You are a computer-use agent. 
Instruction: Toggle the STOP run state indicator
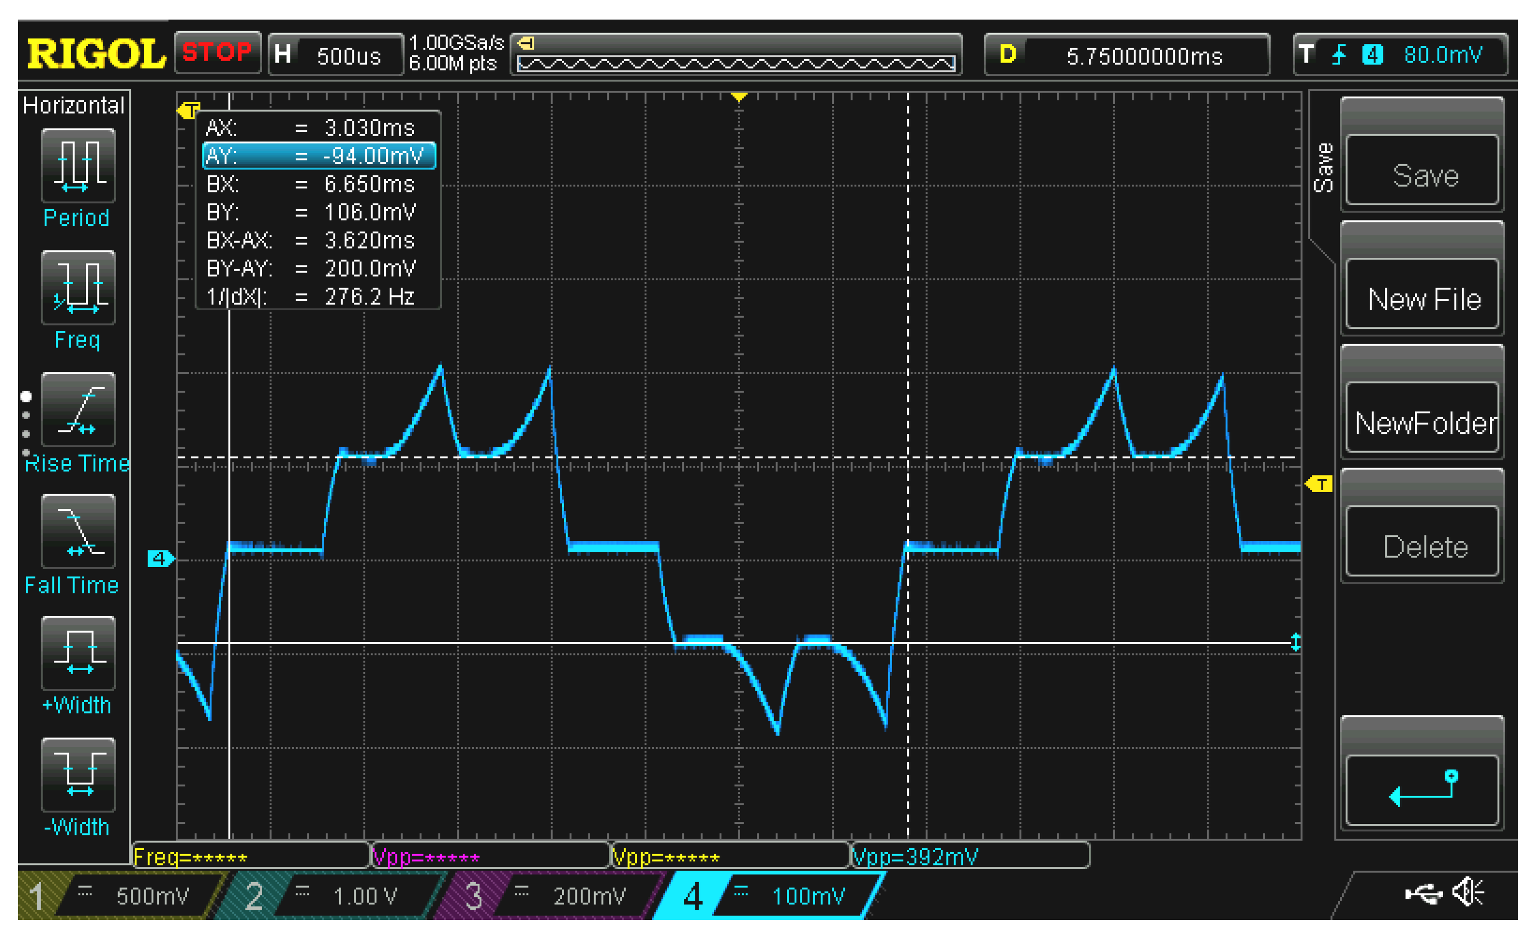[217, 52]
